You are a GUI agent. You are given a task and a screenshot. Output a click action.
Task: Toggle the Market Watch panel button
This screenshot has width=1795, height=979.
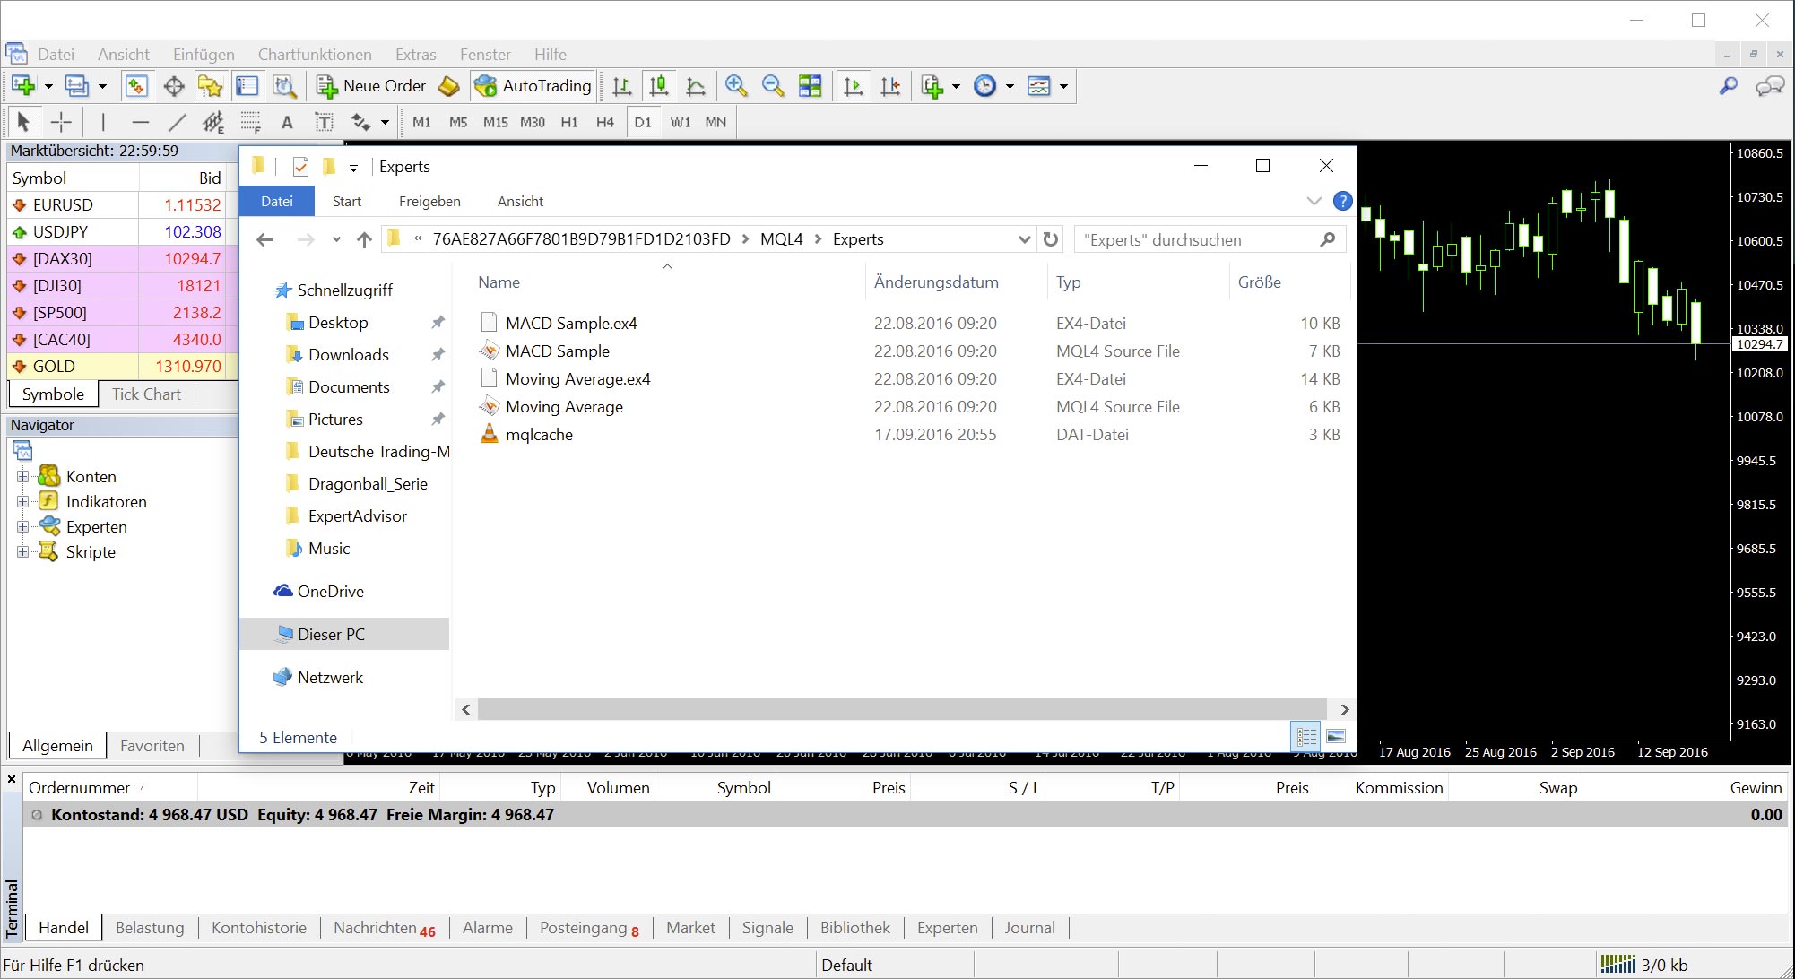pos(136,86)
